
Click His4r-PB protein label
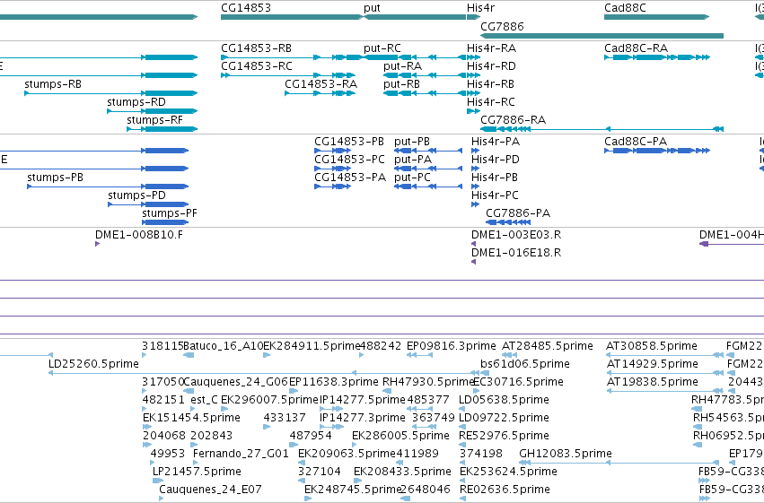[495, 178]
